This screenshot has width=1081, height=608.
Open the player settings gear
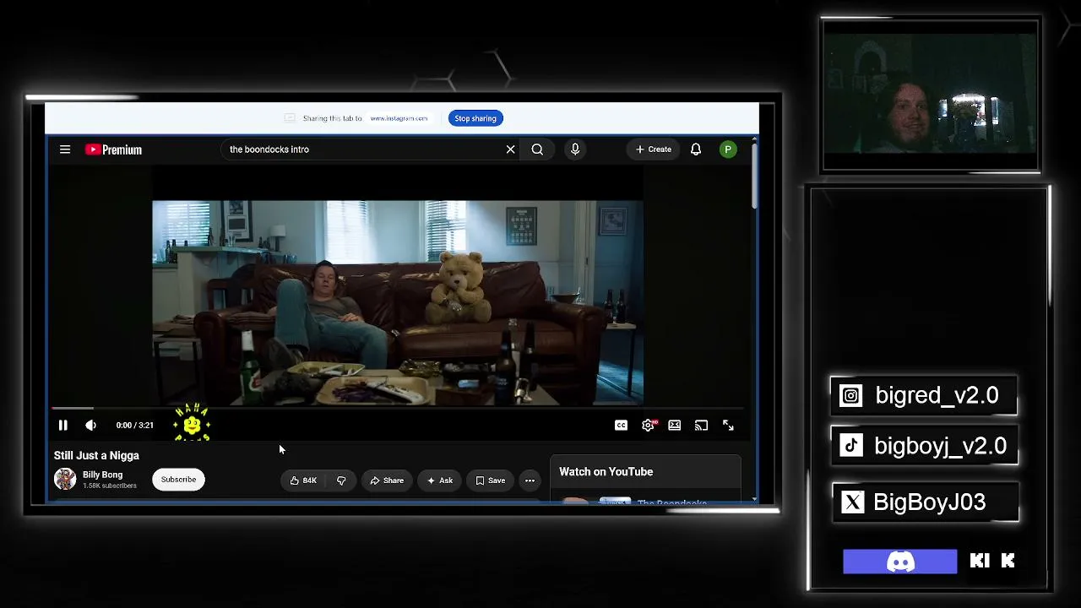tap(648, 426)
